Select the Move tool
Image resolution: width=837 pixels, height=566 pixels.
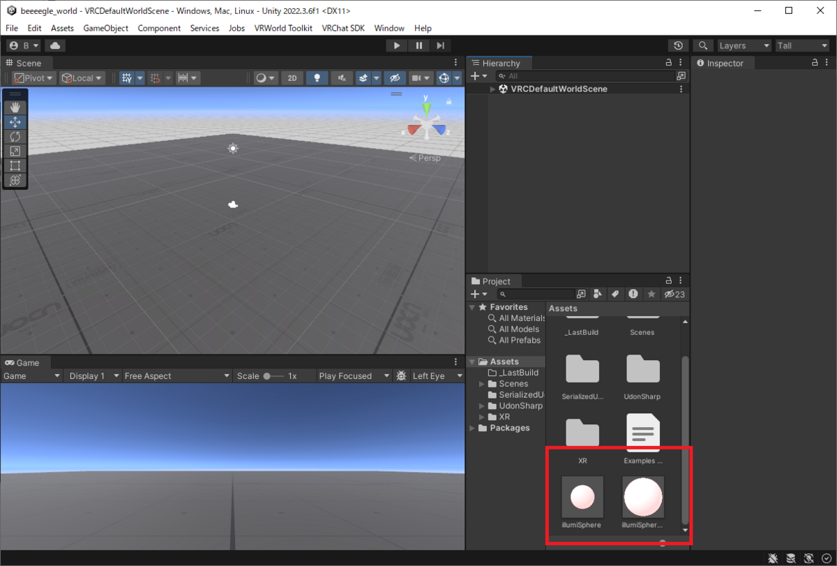[x=15, y=122]
